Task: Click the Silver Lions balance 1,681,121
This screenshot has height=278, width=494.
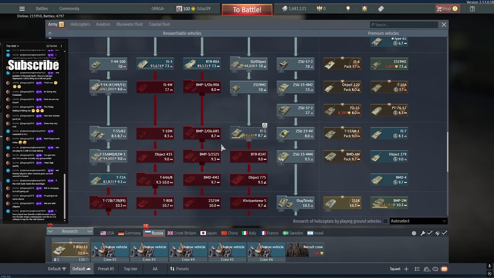Action: pos(294,8)
